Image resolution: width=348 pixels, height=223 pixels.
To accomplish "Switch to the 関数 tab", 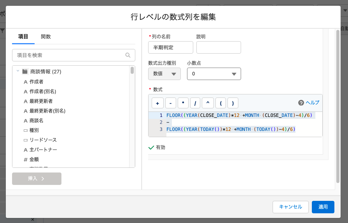I will click(46, 37).
